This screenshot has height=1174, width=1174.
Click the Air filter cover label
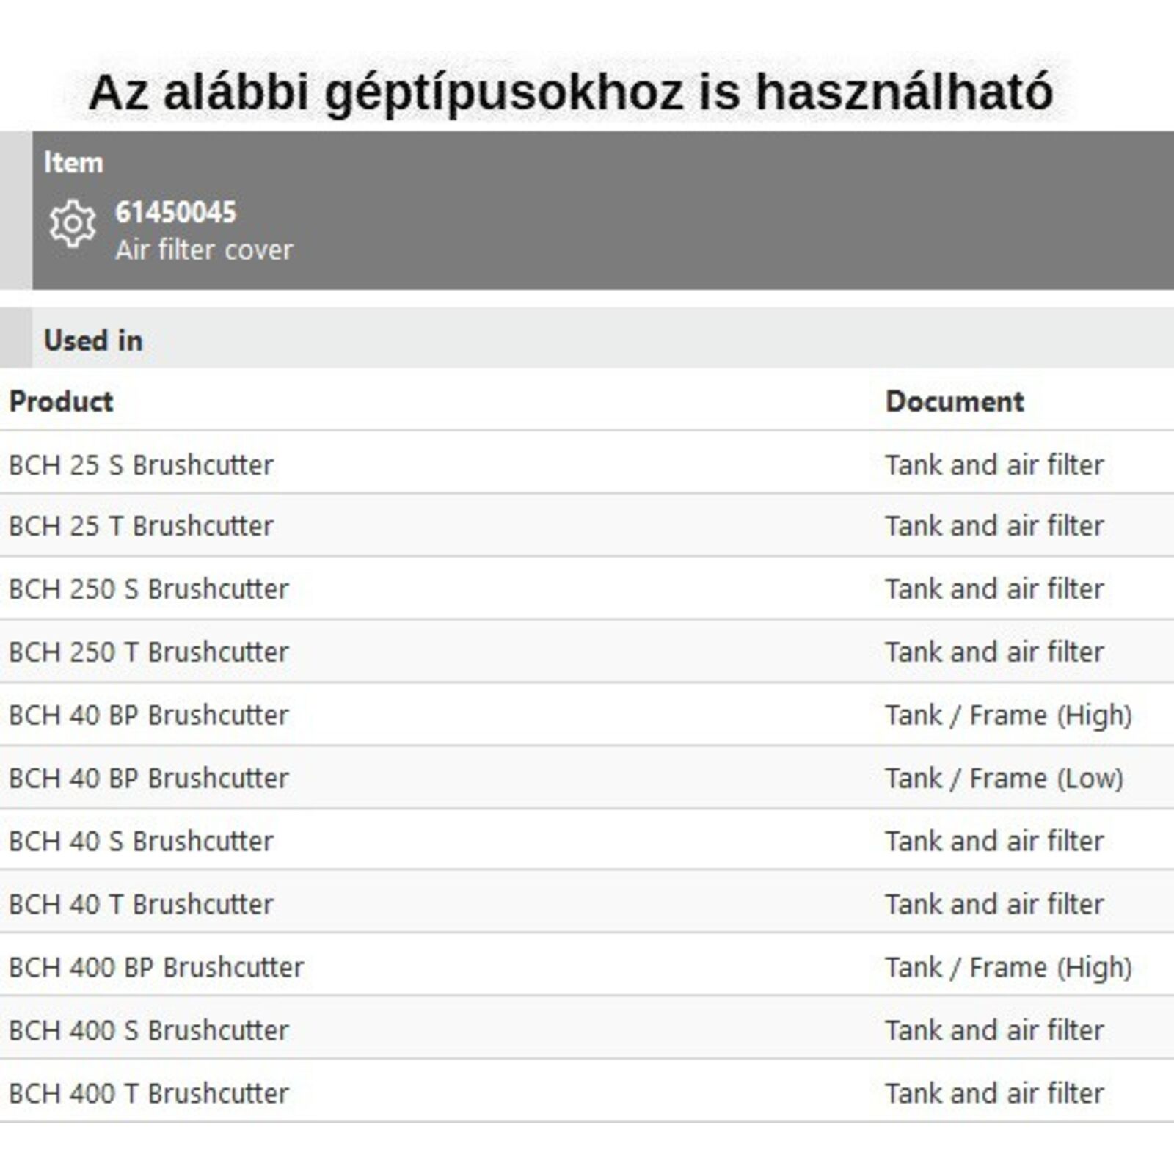click(x=204, y=250)
